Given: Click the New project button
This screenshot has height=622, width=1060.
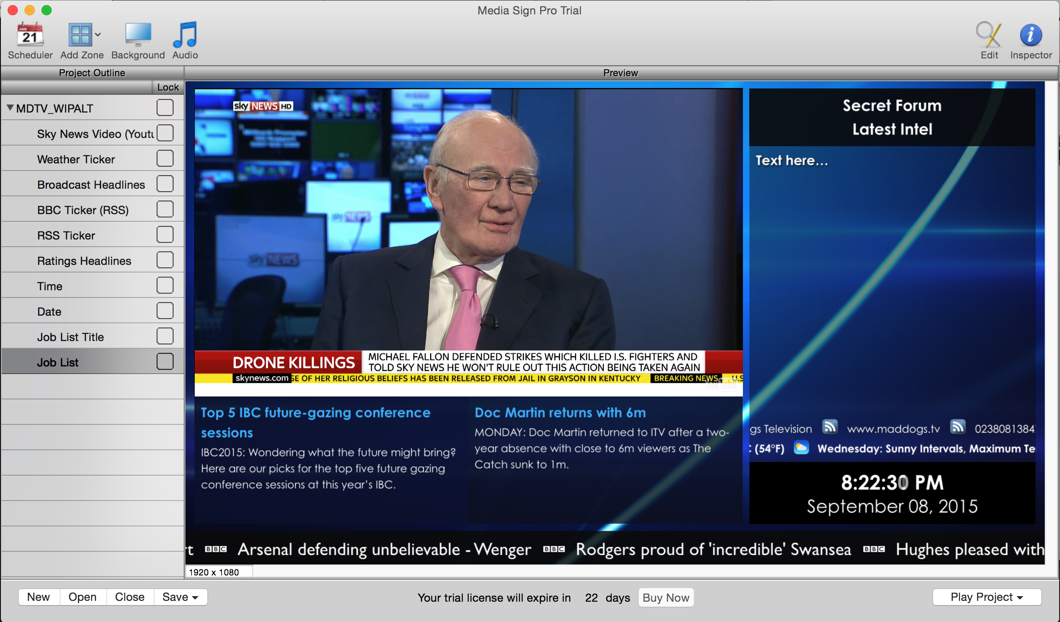Looking at the screenshot, I should tap(39, 597).
